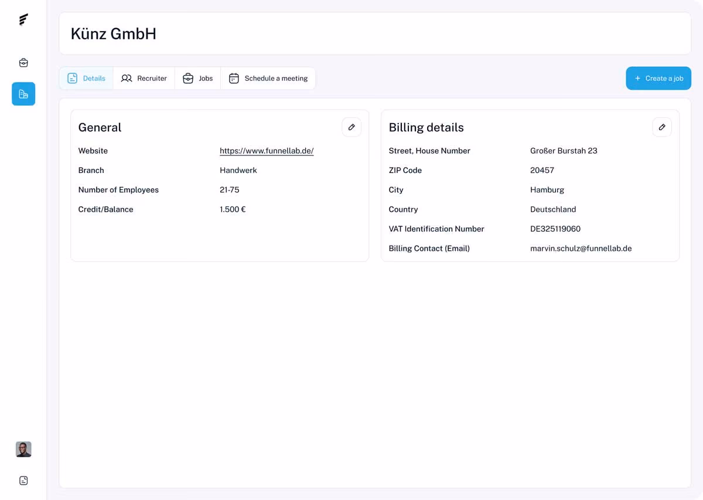Screen dimensions: 703x500
Task: Select the VAT number DE325119060
Action: 555,229
